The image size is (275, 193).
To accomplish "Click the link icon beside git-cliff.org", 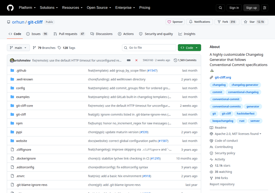I will pyautogui.click(x=211, y=77).
